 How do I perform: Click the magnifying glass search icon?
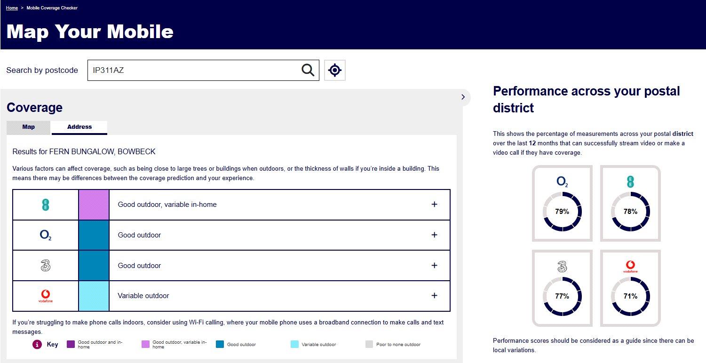click(308, 70)
